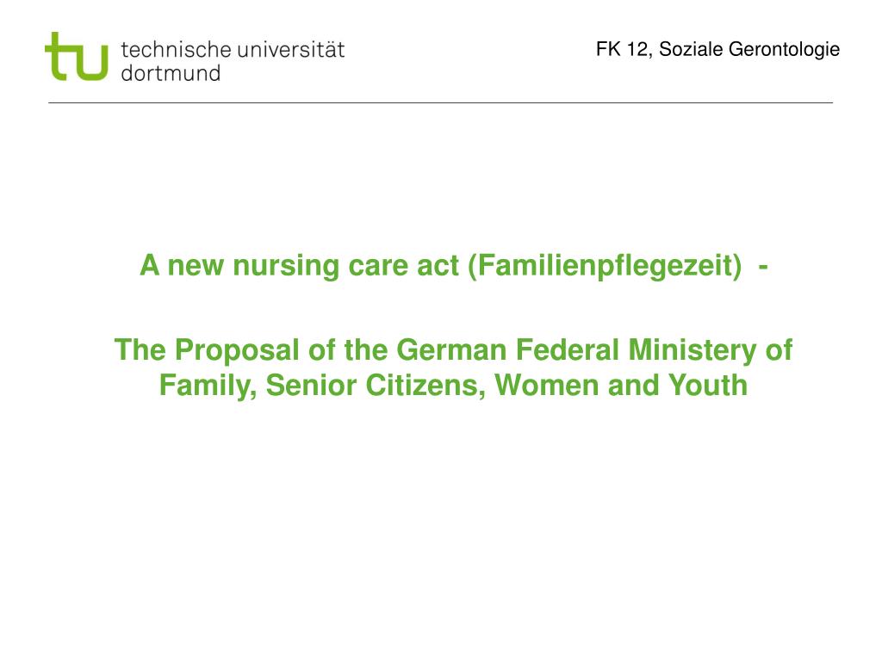Click the word 'Family,' in the subtitle
The height and width of the screenshot is (661, 882).
pyautogui.click(x=208, y=386)
